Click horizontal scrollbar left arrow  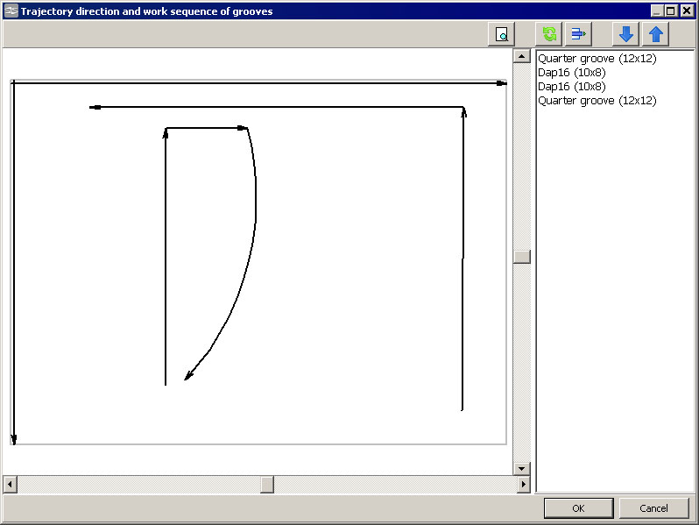click(10, 484)
